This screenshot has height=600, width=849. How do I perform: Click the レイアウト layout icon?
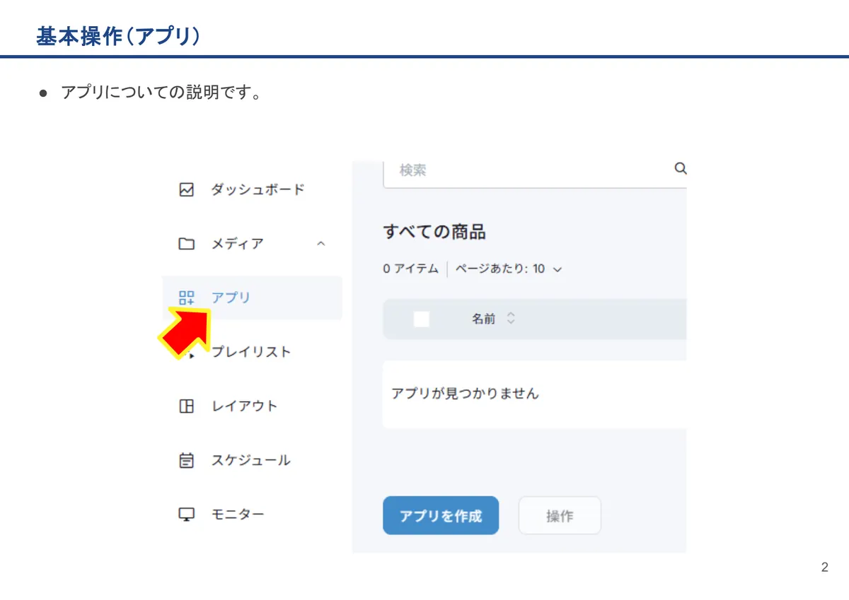click(186, 406)
